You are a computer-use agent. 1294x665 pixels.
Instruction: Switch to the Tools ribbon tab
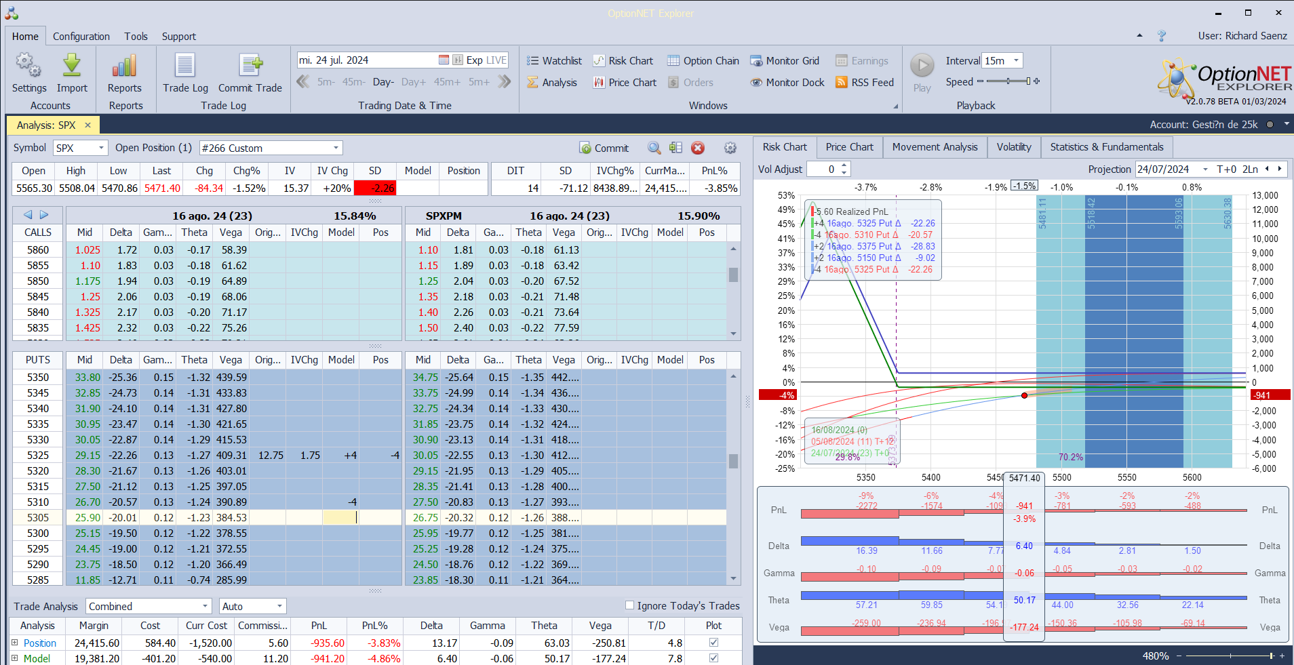pyautogui.click(x=136, y=37)
